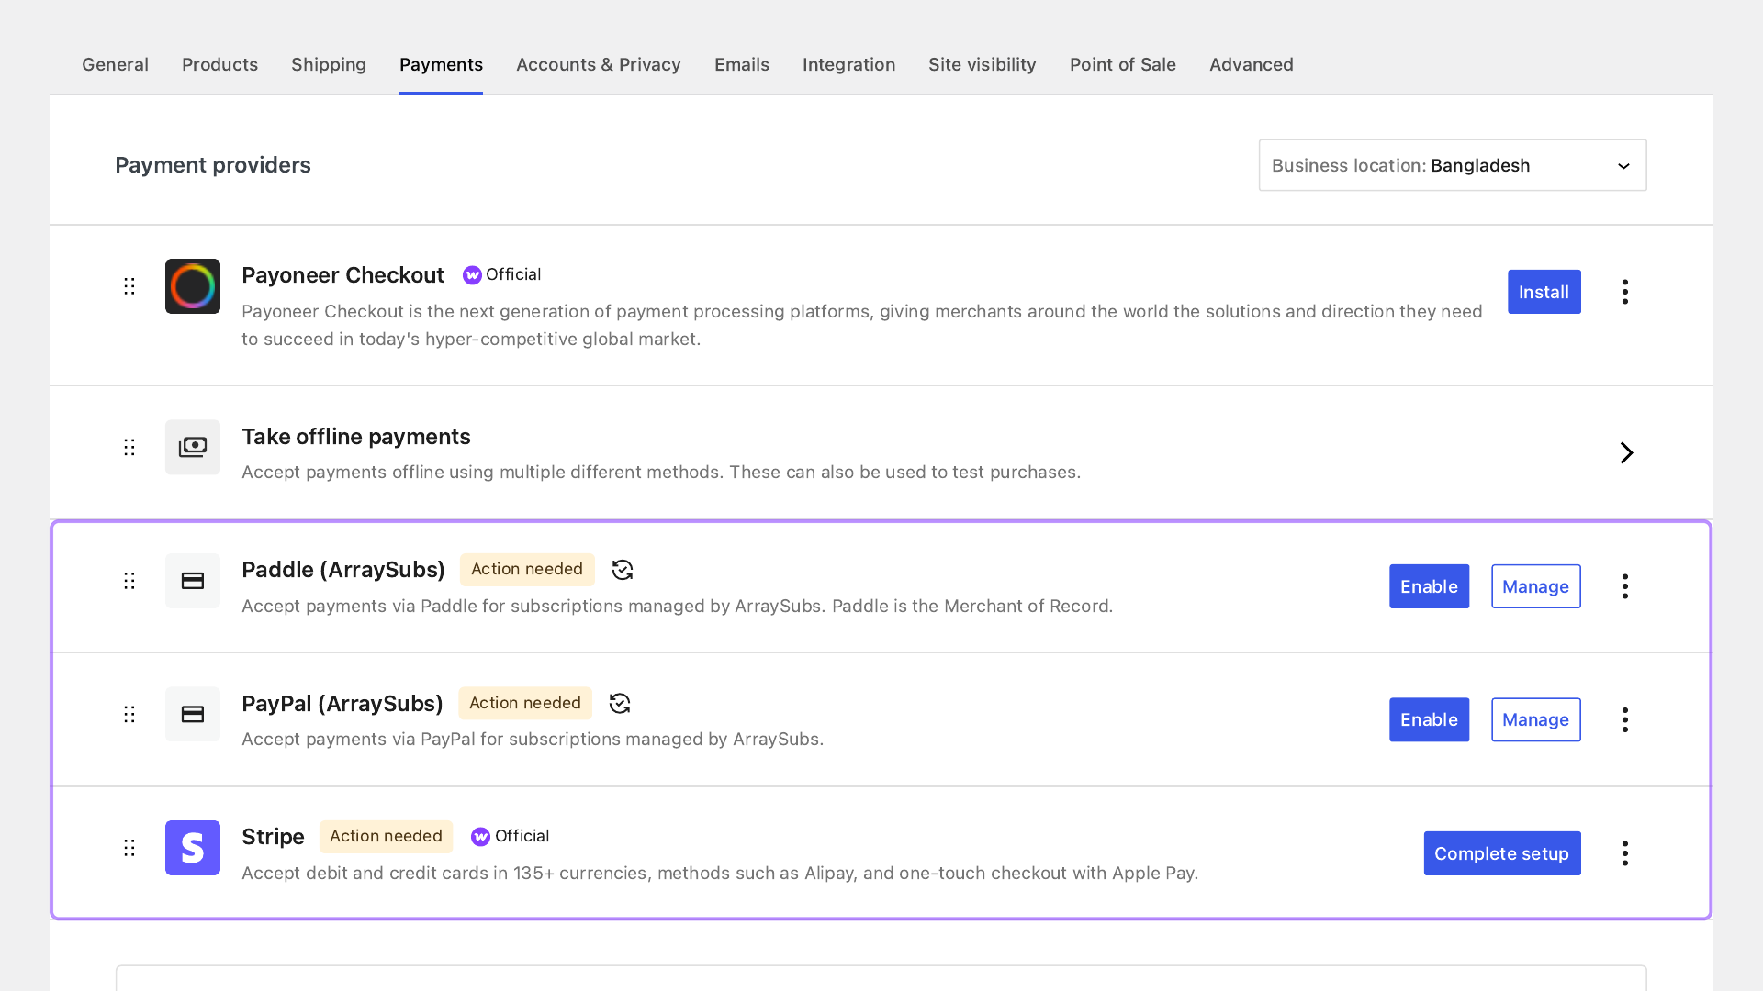Click the Take offline payments drag handle

point(129,447)
